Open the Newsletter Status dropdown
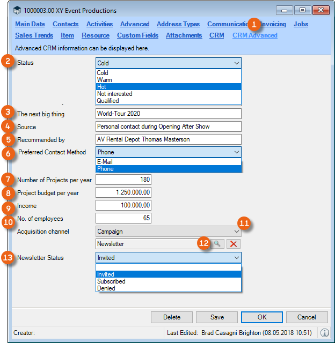The width and height of the screenshot is (335, 343). 237,258
